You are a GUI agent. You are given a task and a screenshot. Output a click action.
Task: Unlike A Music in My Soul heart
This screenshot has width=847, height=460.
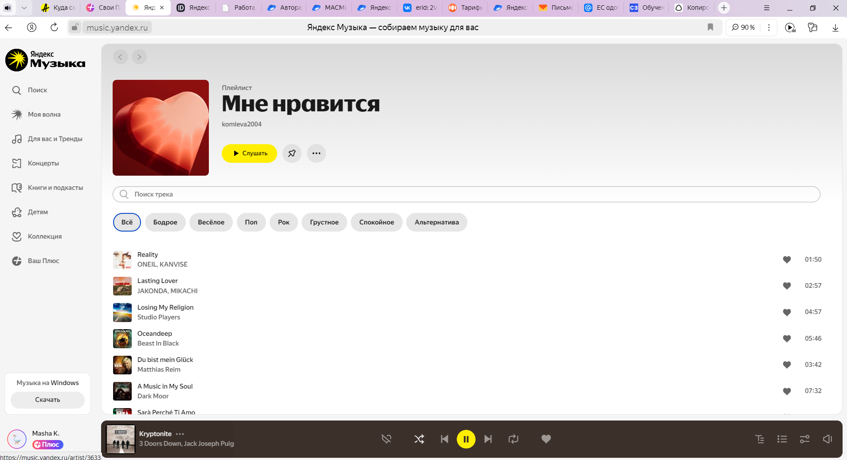[787, 391]
